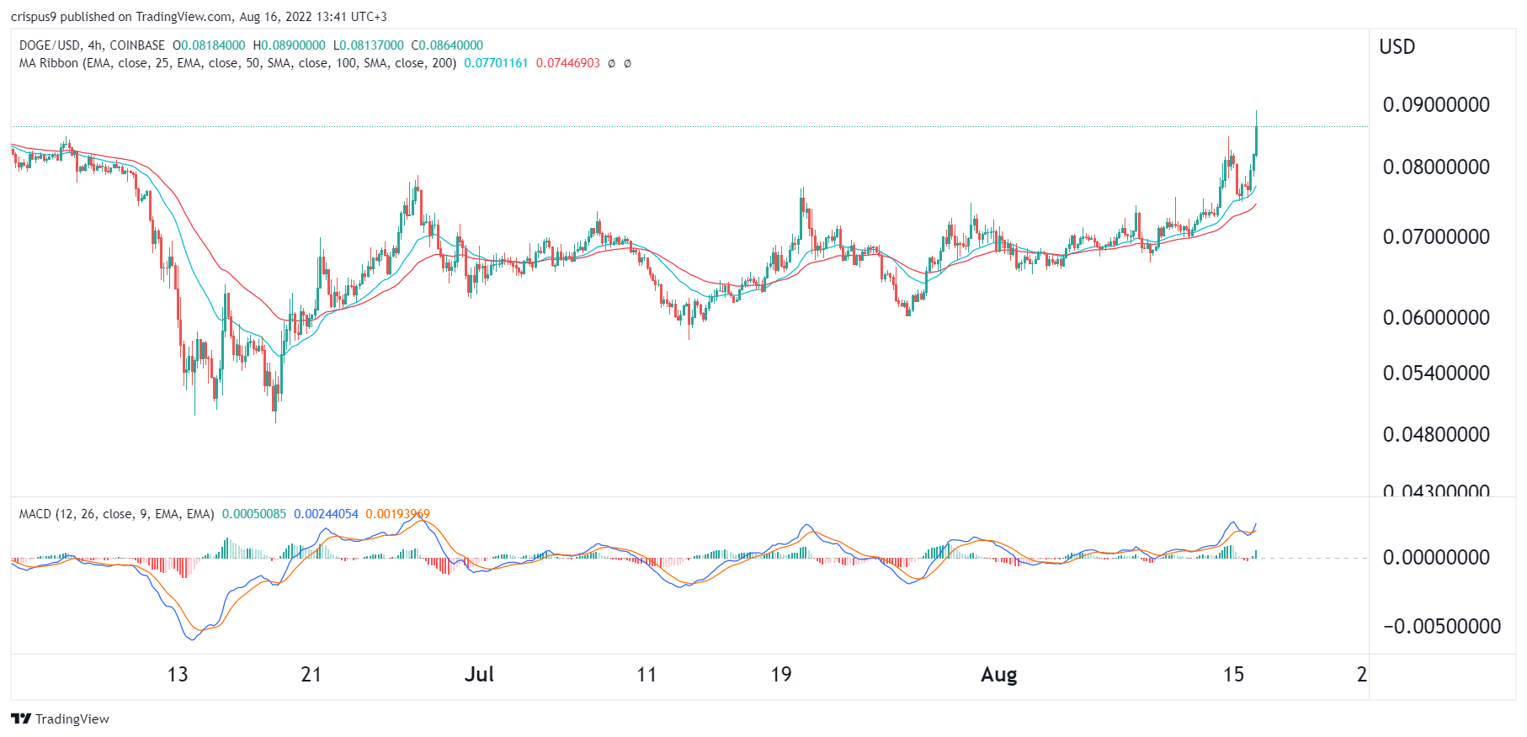This screenshot has height=737, width=1527.
Task: Click the 0.09000000 price axis label
Action: pos(1436,105)
